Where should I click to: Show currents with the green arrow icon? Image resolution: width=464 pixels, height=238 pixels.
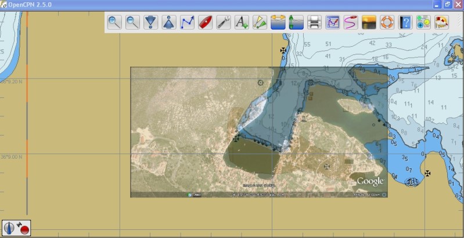click(296, 23)
